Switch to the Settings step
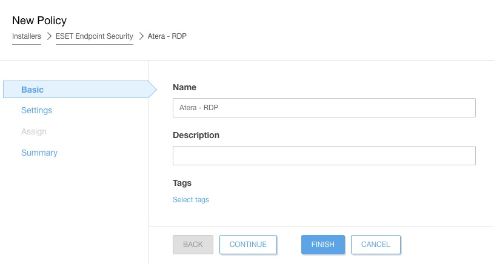 (x=36, y=110)
